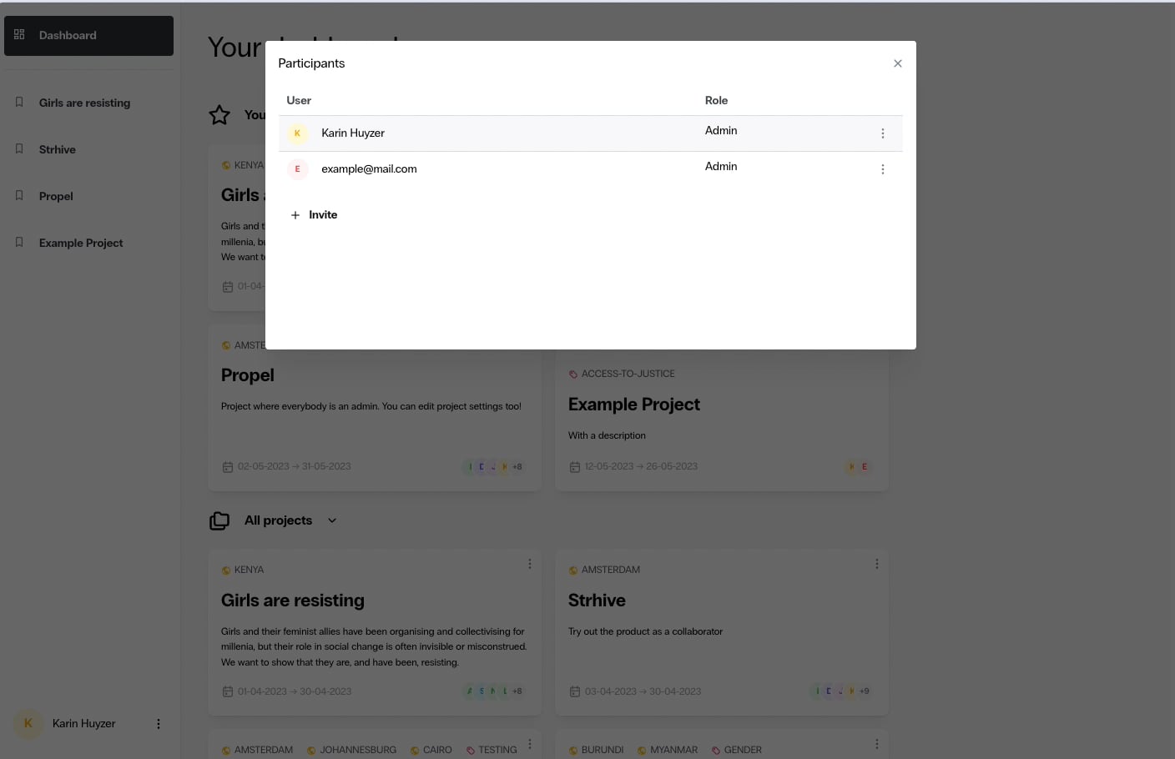
Task: Open the Example Project card title
Action: pos(634,405)
